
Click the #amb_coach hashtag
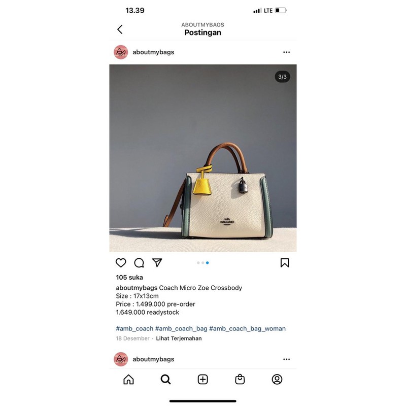click(134, 328)
